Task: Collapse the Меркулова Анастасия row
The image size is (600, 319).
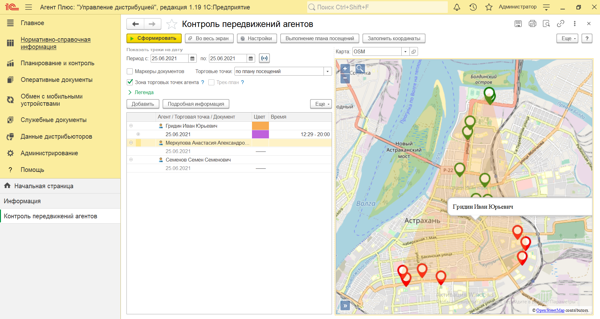Action: click(x=131, y=143)
